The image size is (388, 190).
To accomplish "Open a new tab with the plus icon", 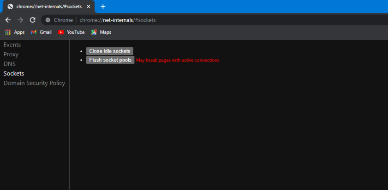I will 103,6.
